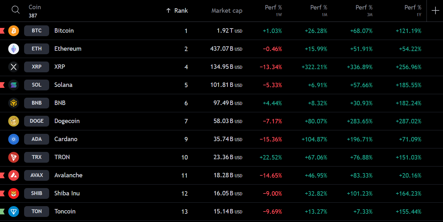Click the Cardano blue logo icon
The height and width of the screenshot is (222, 443).
click(x=14, y=139)
